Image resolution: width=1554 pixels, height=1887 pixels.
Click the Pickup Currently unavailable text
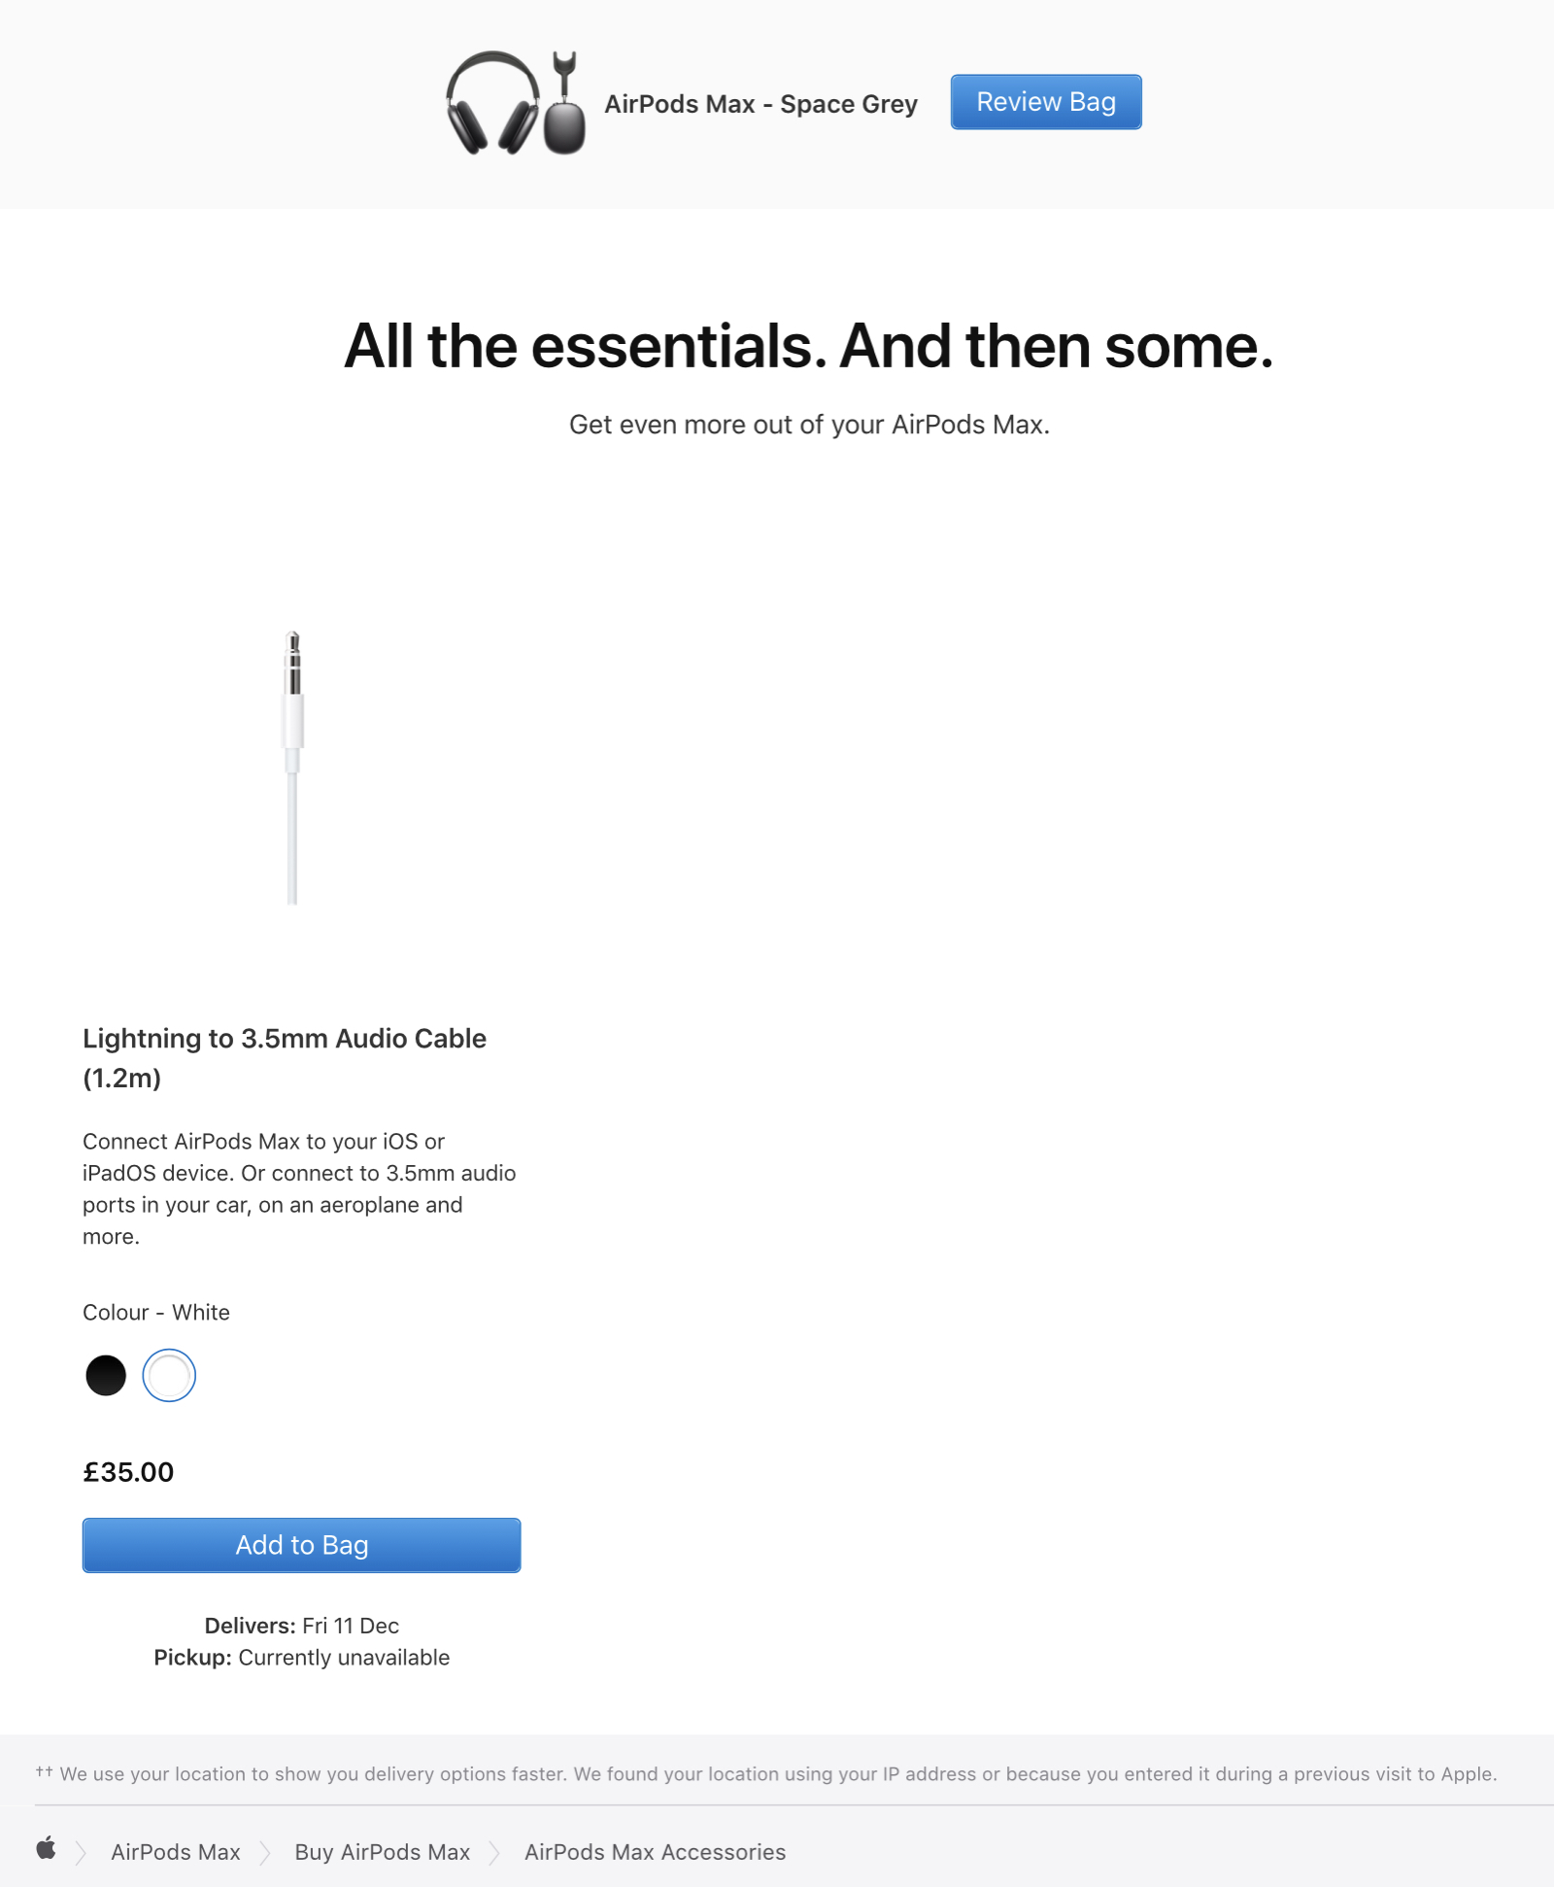(x=301, y=1658)
